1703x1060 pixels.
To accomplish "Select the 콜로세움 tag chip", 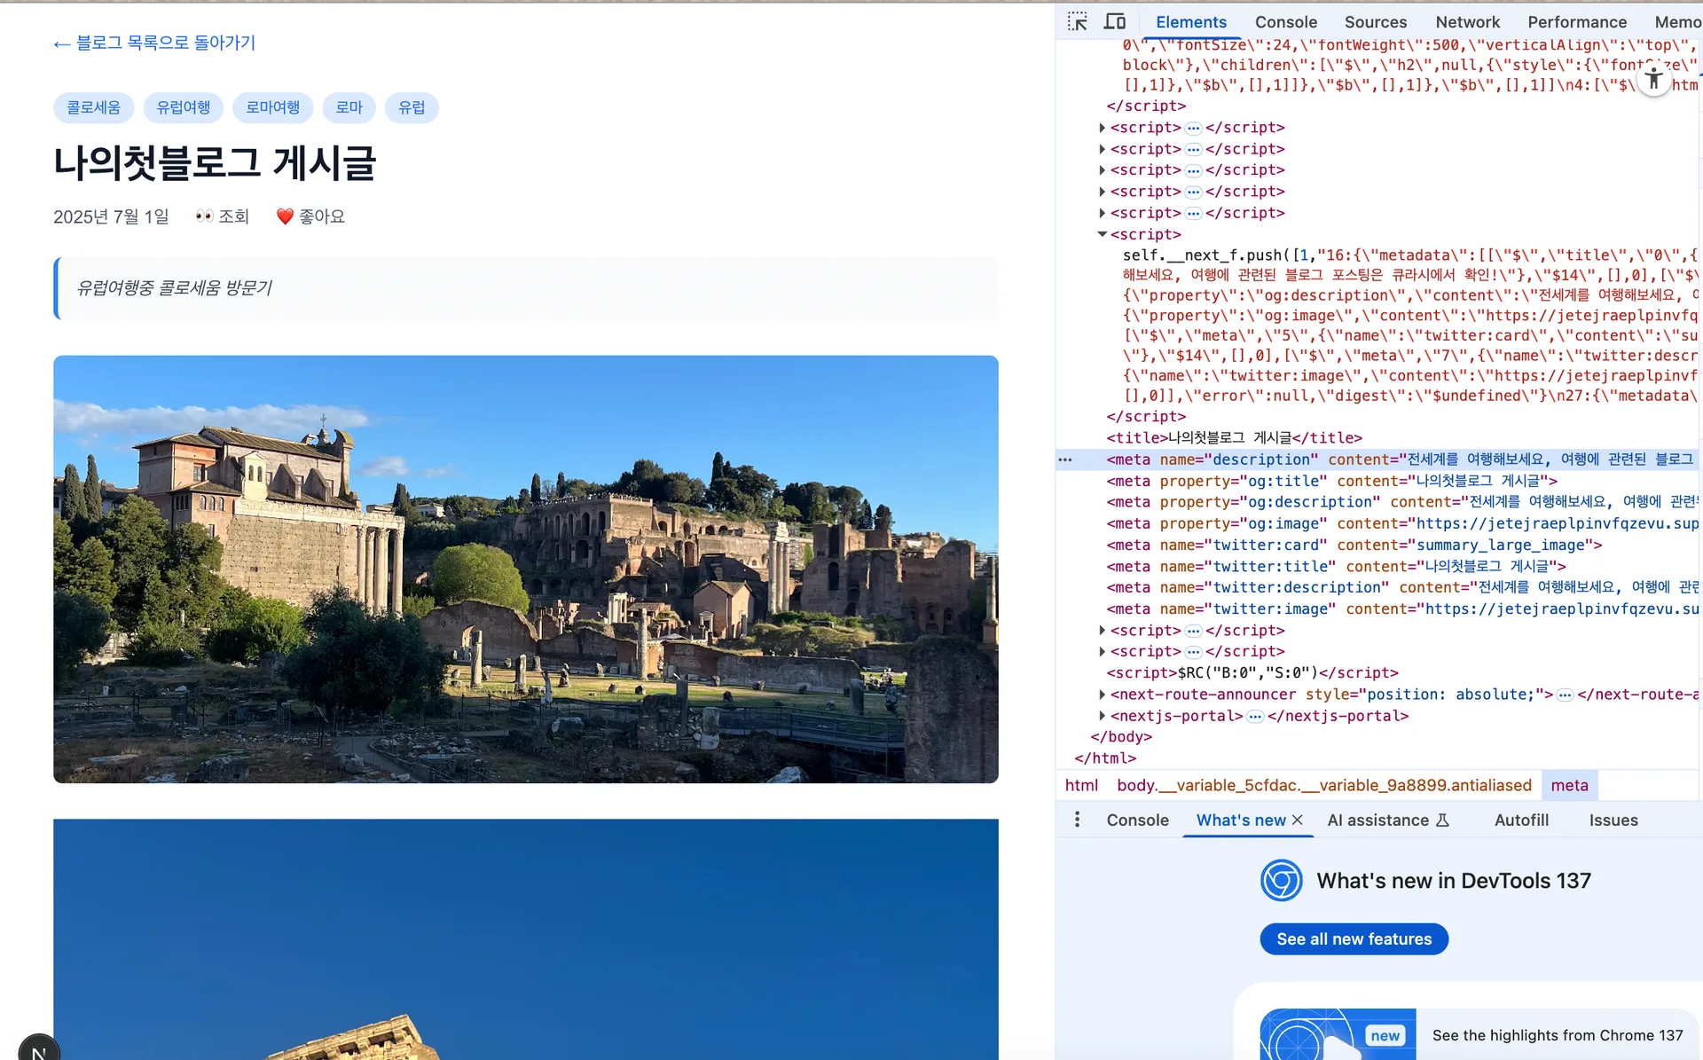I will click(x=94, y=107).
